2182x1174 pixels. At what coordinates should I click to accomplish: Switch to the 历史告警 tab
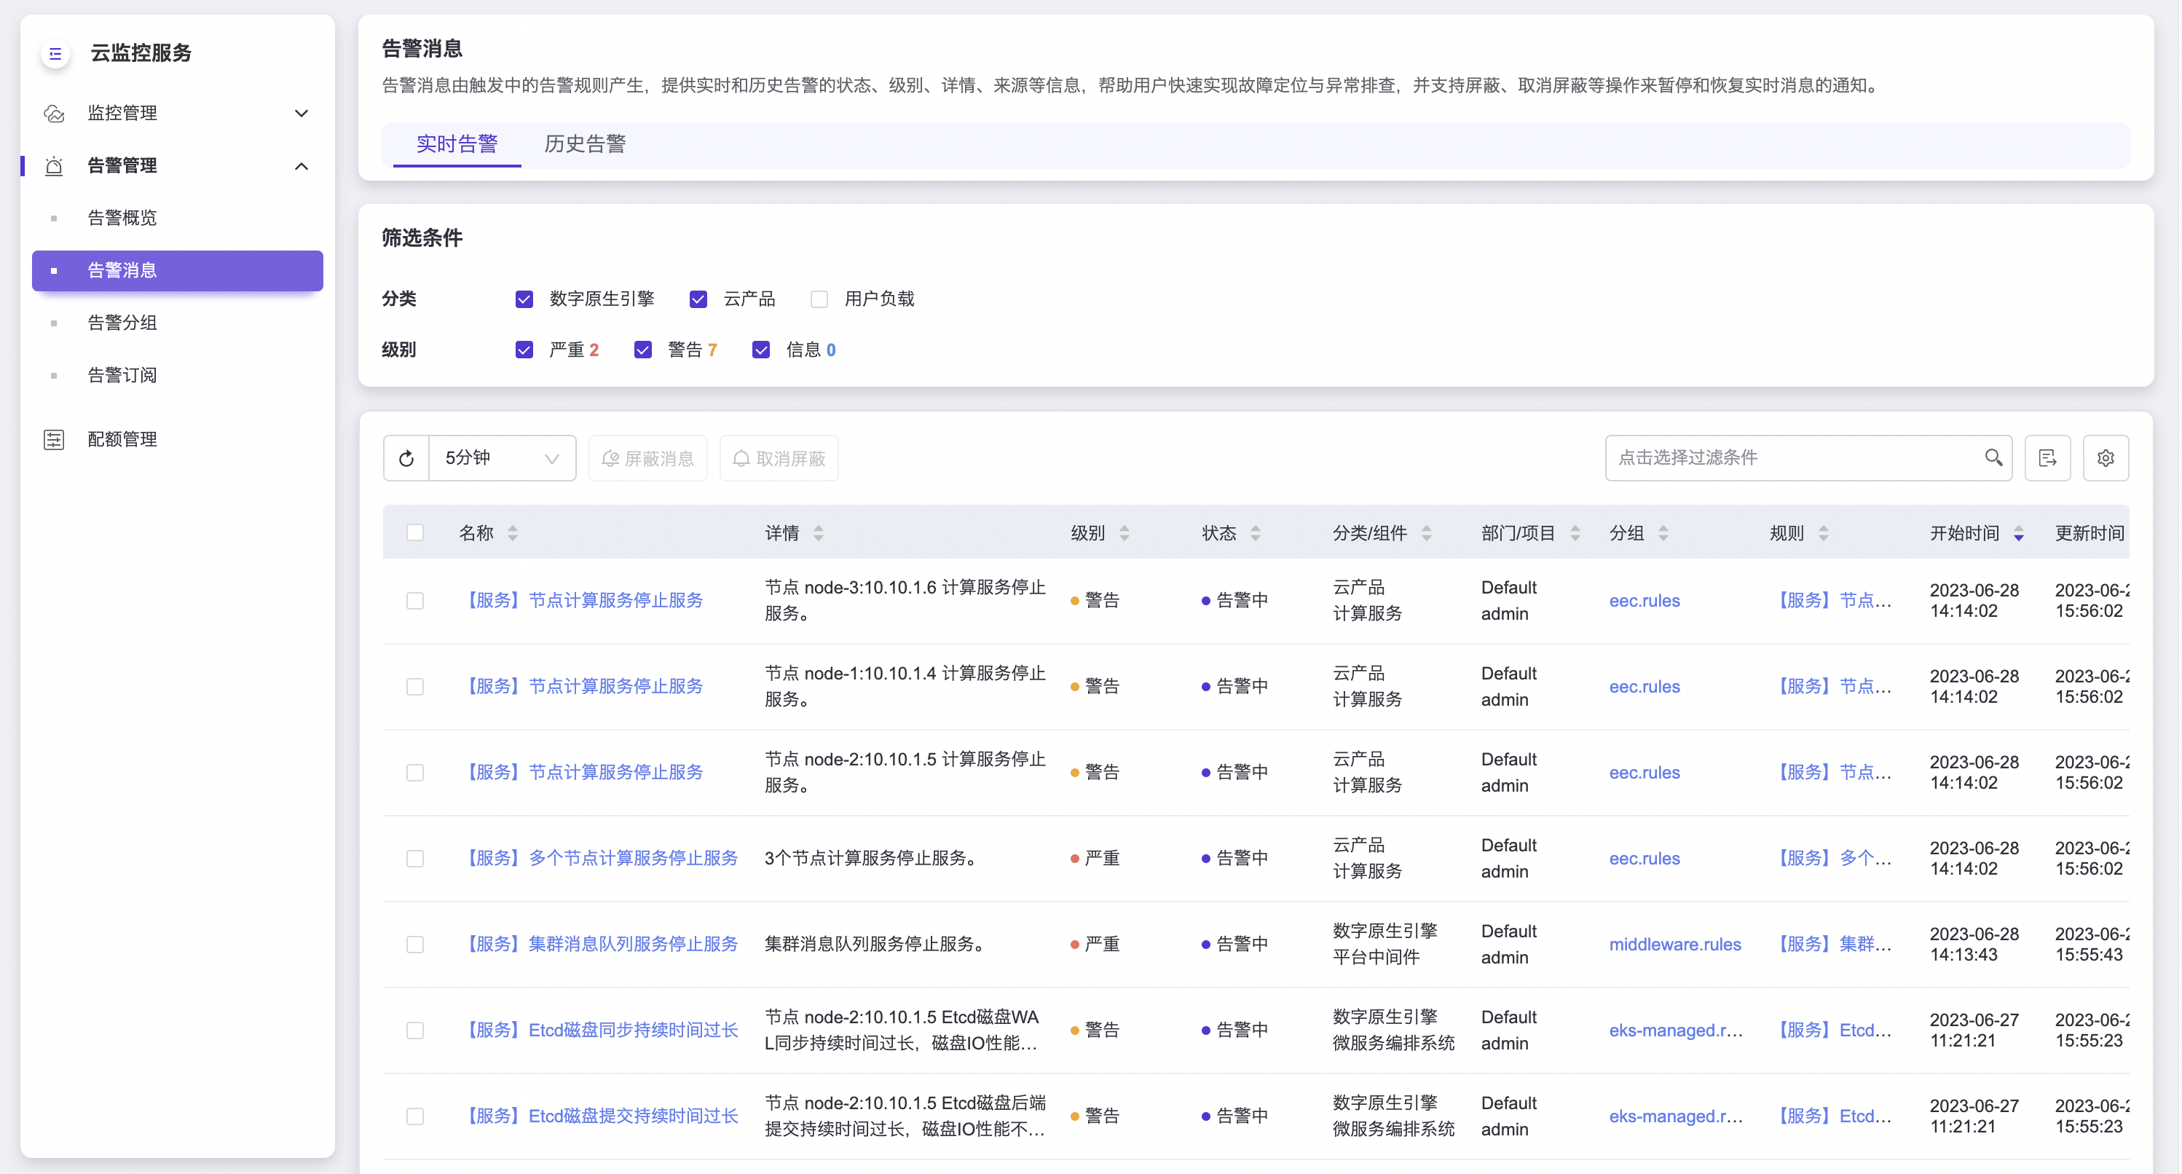click(x=584, y=144)
